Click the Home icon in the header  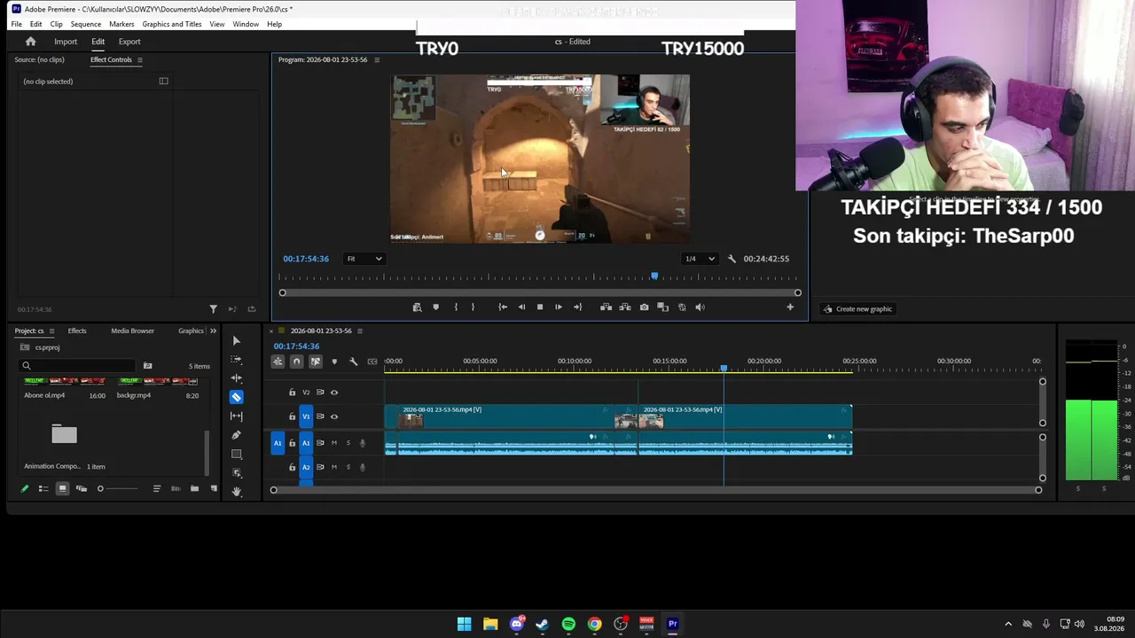(x=30, y=42)
